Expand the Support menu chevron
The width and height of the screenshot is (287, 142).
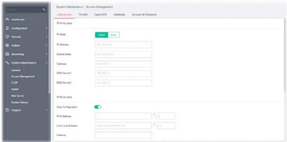(x=47, y=110)
